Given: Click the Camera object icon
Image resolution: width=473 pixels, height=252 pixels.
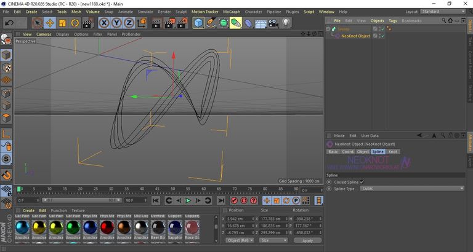Looking at the screenshot, I should coord(273,23).
